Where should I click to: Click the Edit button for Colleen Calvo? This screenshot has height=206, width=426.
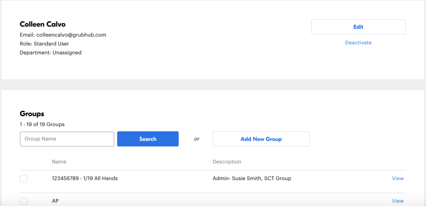[x=358, y=27]
